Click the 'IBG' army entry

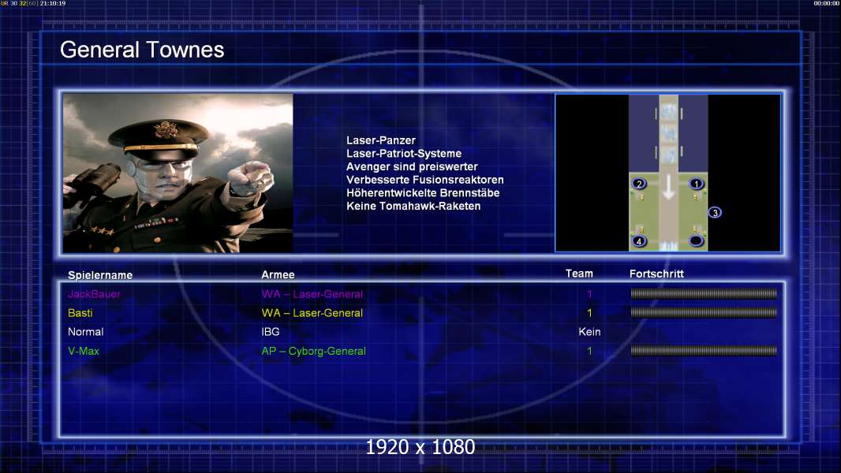point(271,332)
